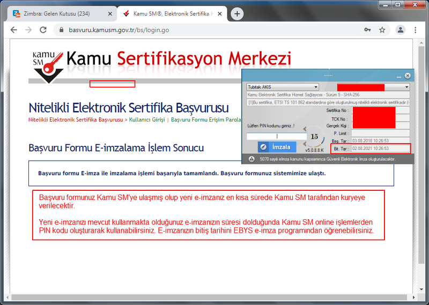Click the address bar URL
This screenshot has height=305, width=429.
[x=119, y=30]
